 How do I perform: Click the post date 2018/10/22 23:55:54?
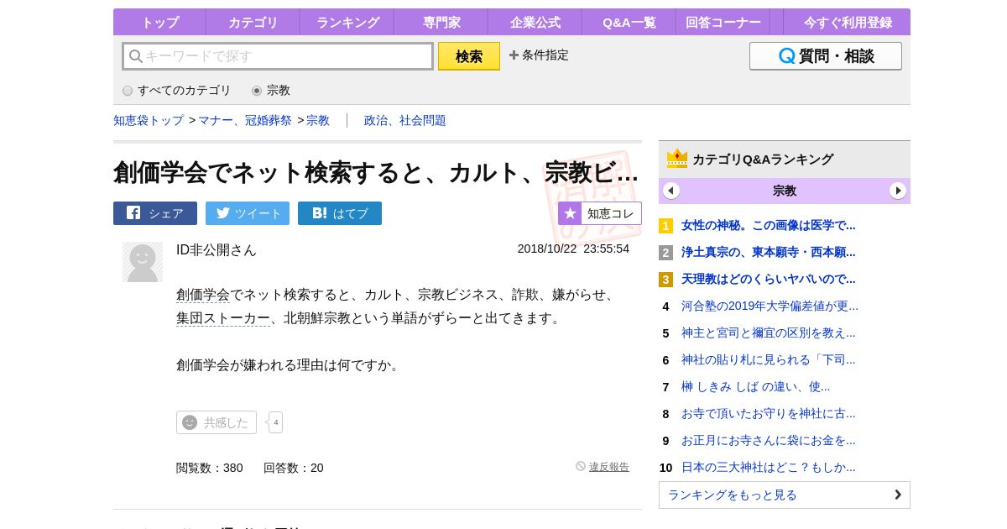click(573, 249)
